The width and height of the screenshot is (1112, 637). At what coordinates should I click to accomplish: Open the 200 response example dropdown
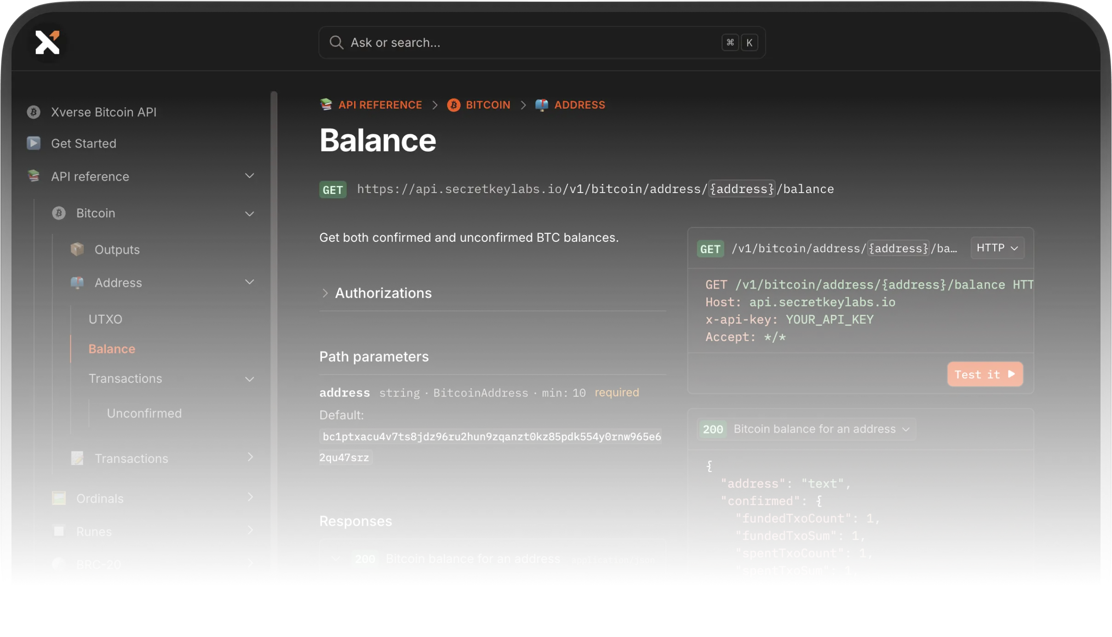click(806, 429)
